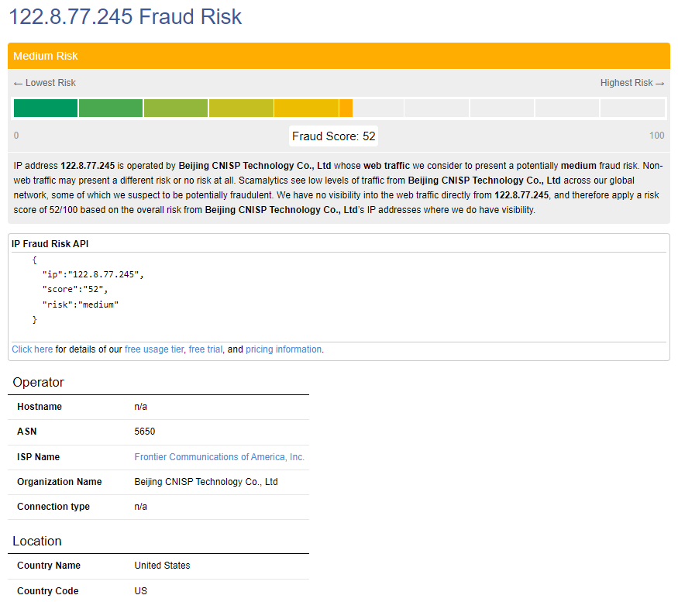Image resolution: width=678 pixels, height=602 pixels.
Task: Click the yellow fifth risk bar segment
Action: pos(306,108)
